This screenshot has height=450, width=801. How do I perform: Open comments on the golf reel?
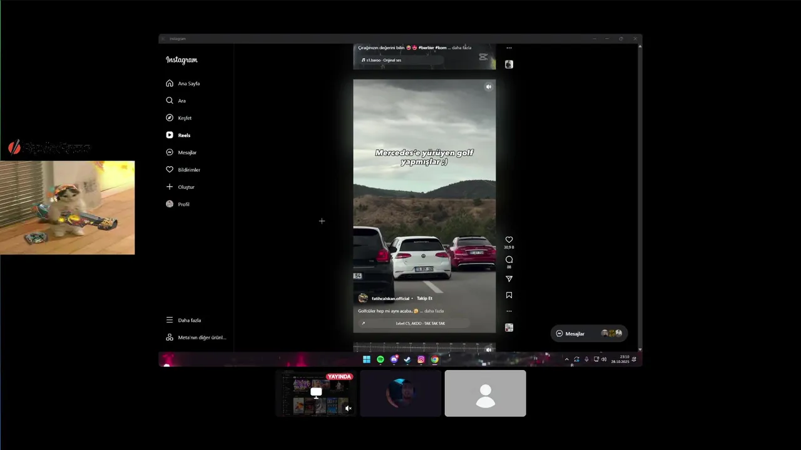509,259
